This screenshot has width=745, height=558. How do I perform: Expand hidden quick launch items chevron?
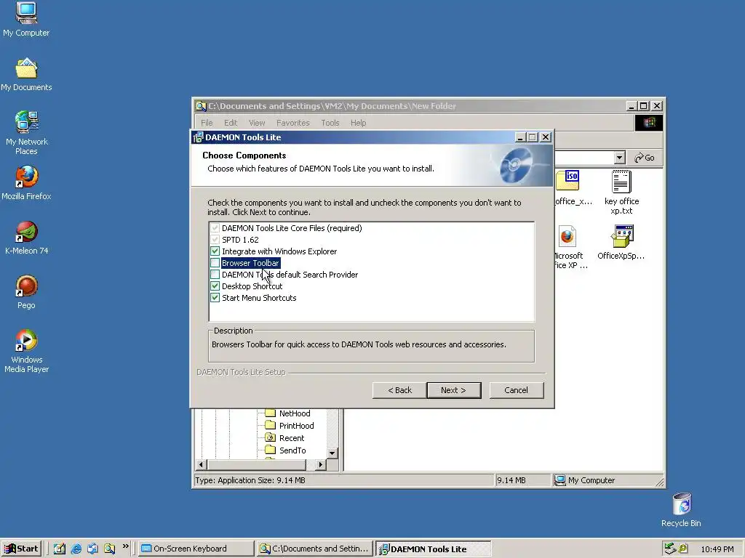pyautogui.click(x=125, y=546)
